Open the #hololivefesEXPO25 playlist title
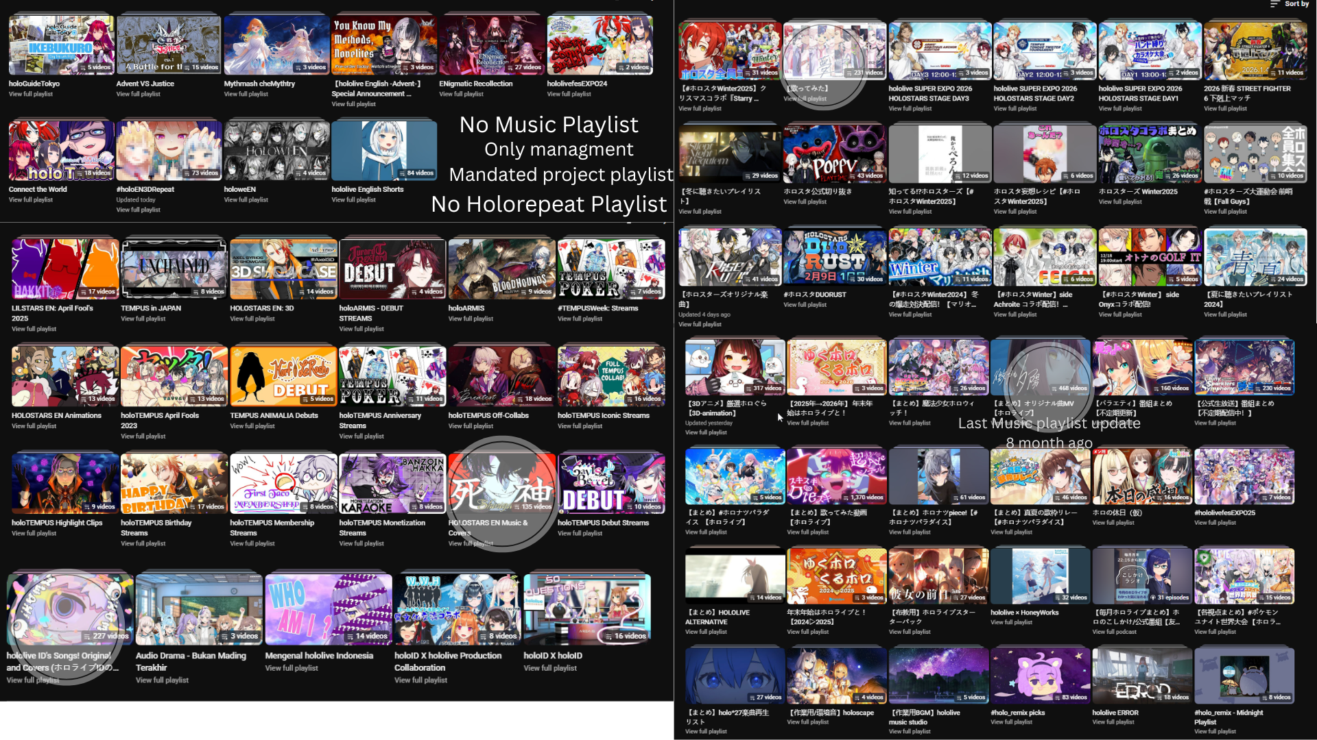The height and width of the screenshot is (740, 1317). click(1224, 513)
